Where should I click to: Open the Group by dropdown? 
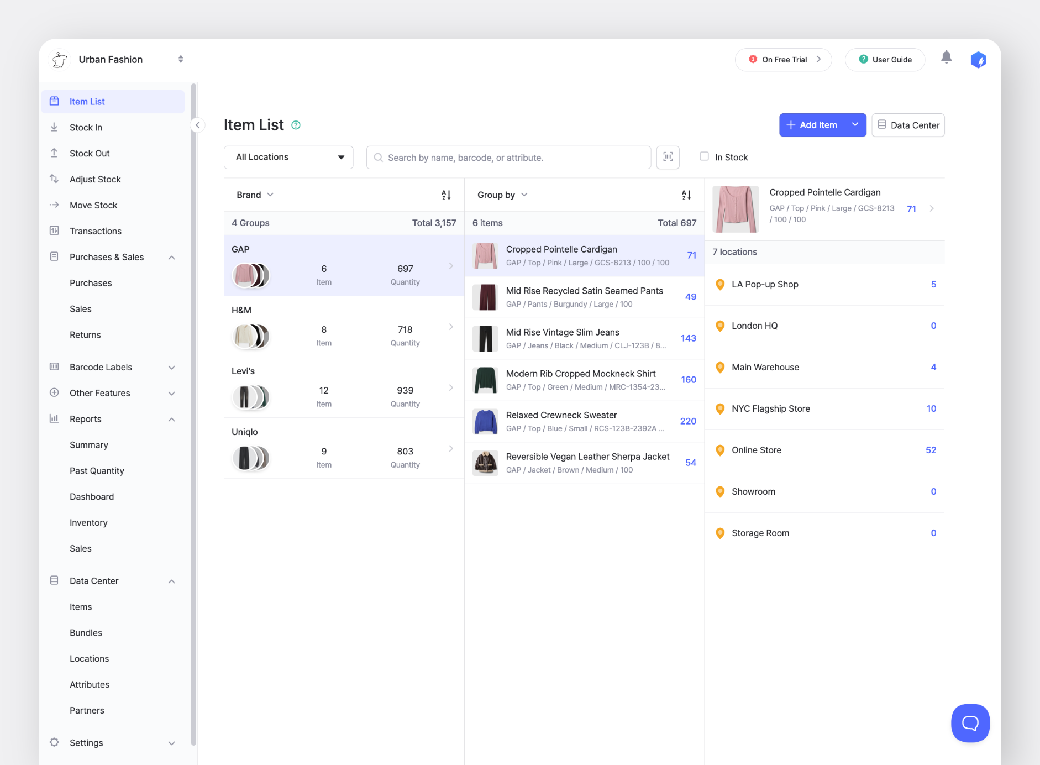(501, 194)
